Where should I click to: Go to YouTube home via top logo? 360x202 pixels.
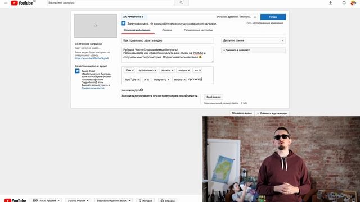(22, 3)
